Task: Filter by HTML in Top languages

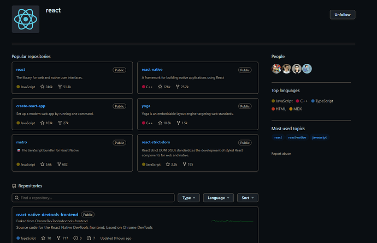Action: [x=279, y=109]
